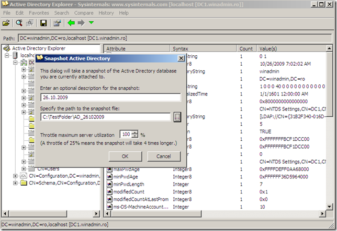
Task: Click the value DC=winadmin,DC=ro
Action: click(x=282, y=79)
